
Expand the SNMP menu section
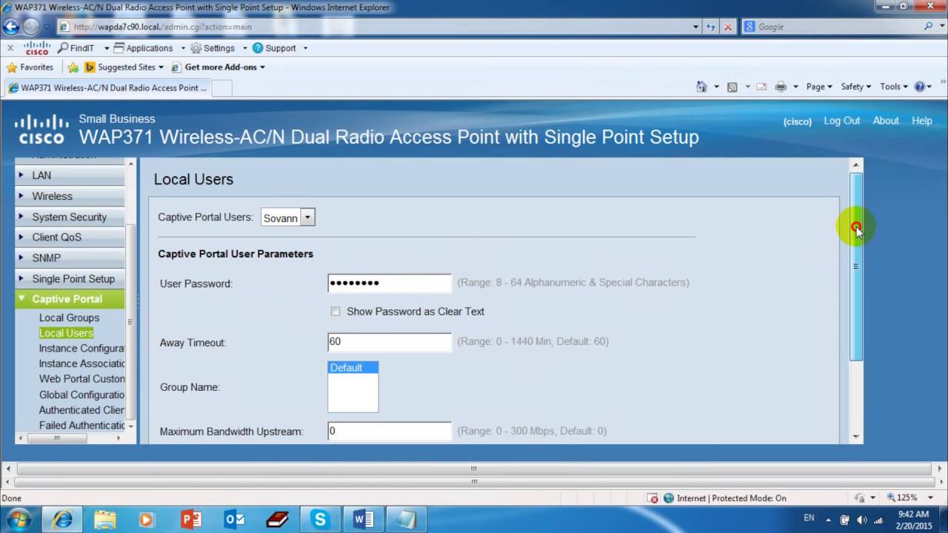(70, 258)
